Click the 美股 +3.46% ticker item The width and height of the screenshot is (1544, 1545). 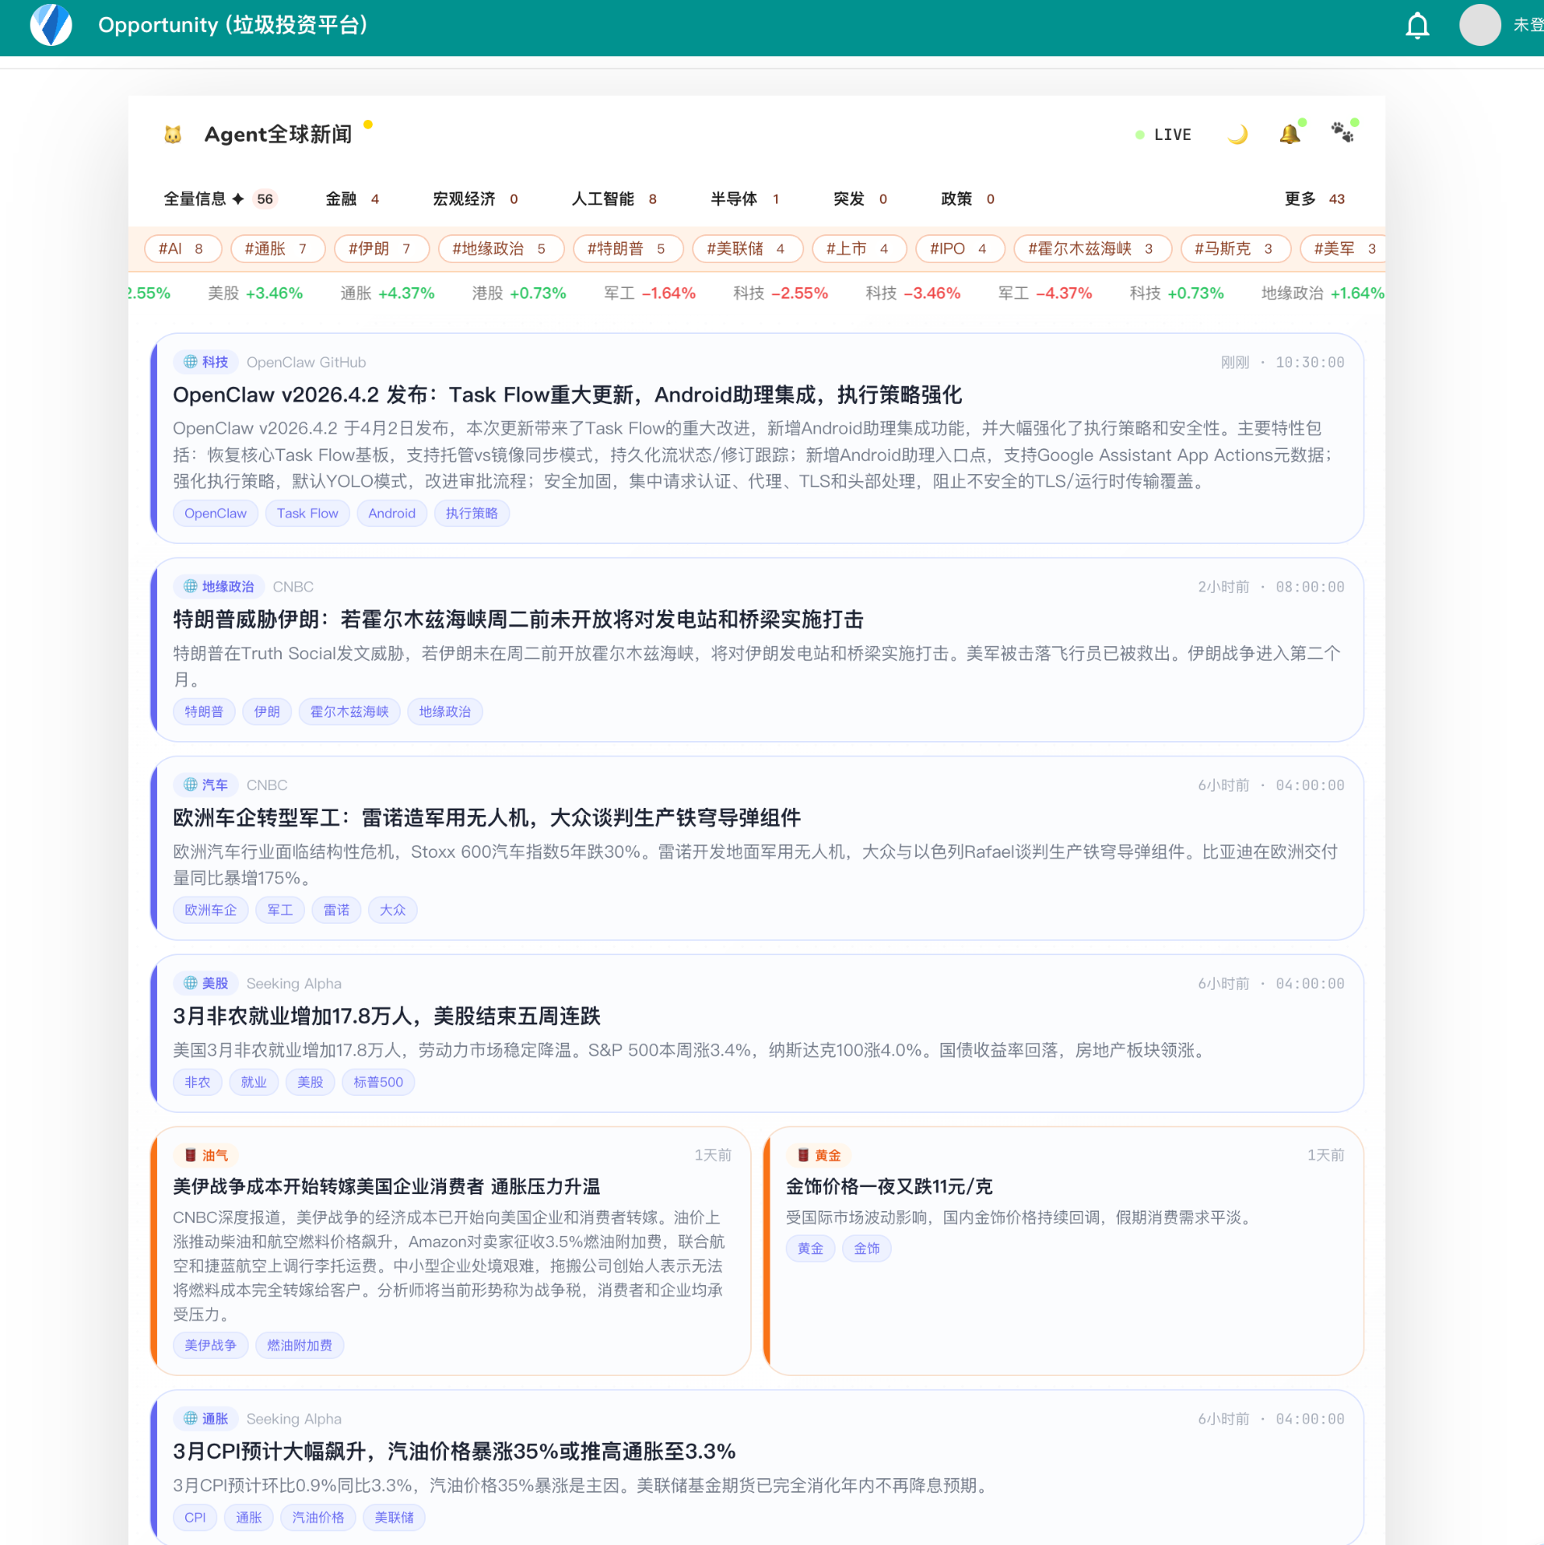[254, 294]
